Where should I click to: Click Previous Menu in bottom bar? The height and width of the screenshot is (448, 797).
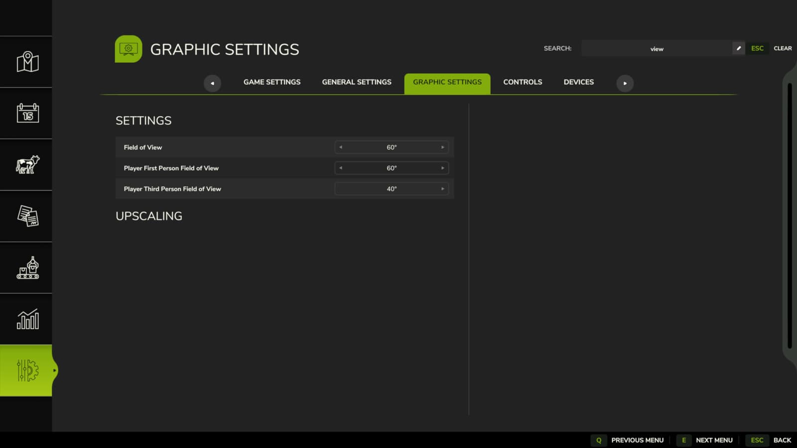[x=637, y=440]
